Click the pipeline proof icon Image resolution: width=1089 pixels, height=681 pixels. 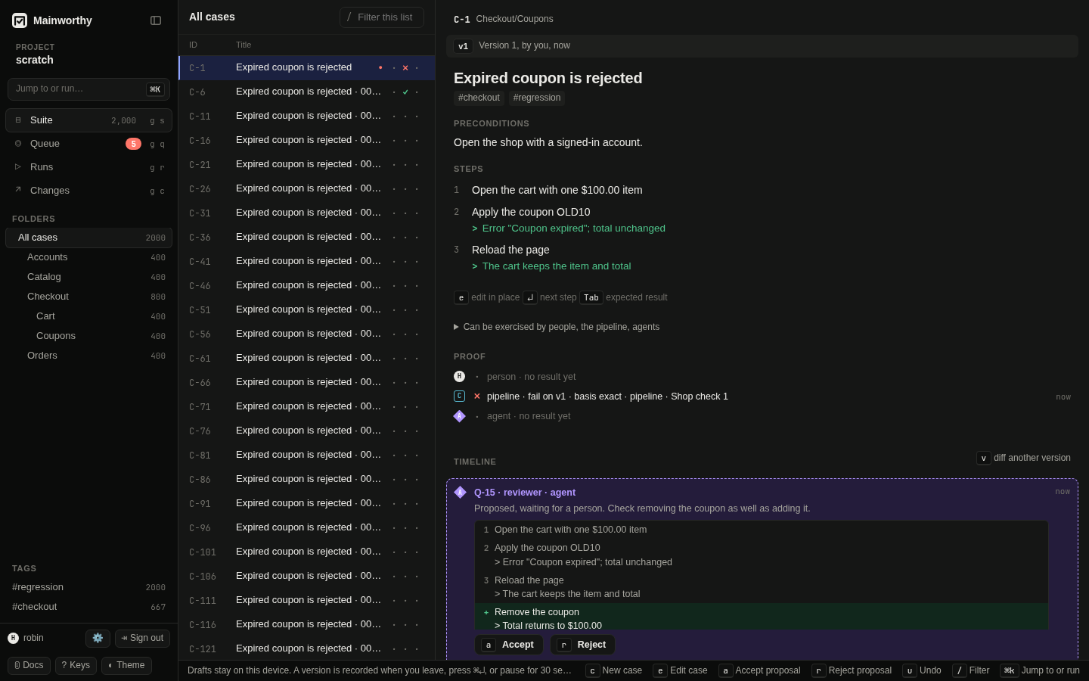(x=459, y=396)
